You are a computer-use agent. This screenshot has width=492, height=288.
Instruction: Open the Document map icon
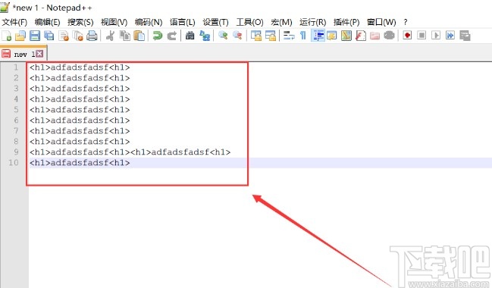(x=346, y=36)
